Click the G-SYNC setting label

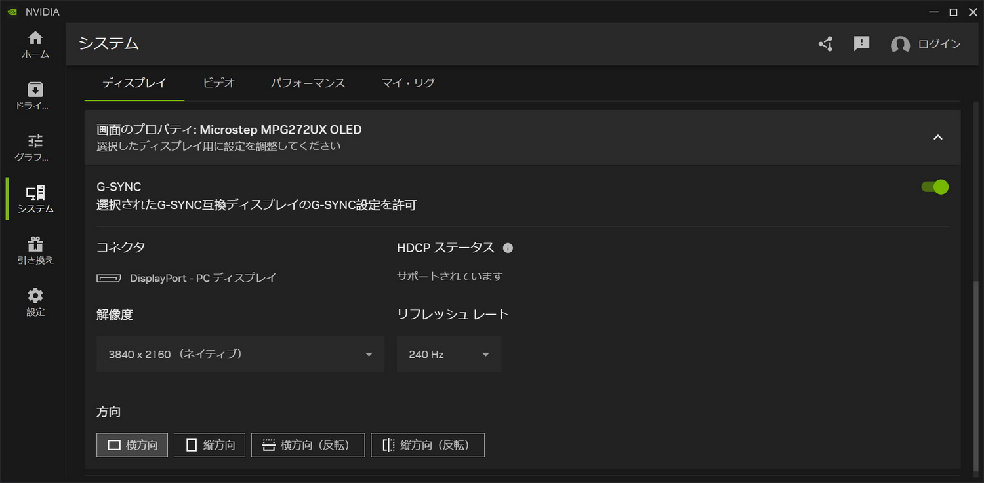click(x=119, y=187)
